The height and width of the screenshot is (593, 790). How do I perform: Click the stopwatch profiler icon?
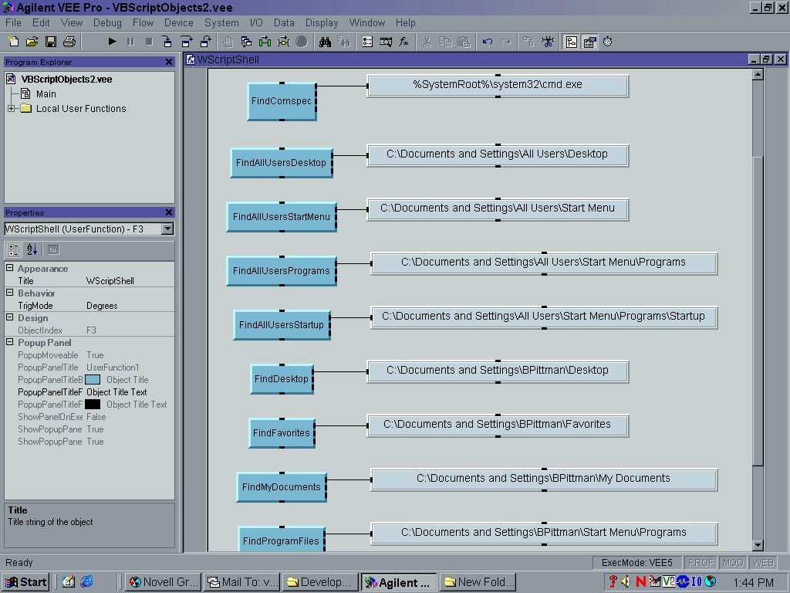608,42
